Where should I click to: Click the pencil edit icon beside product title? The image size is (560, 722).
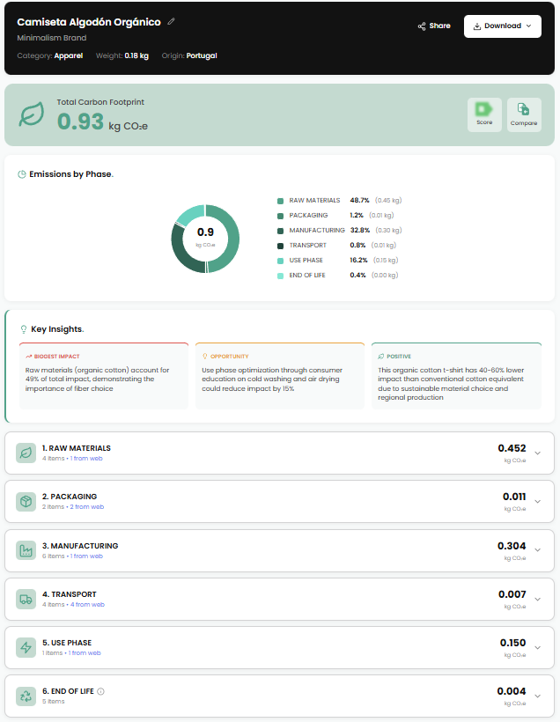(171, 21)
